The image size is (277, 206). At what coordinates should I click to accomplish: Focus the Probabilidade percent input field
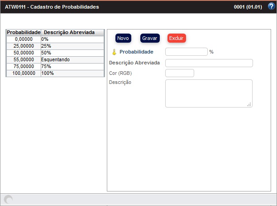click(186, 52)
